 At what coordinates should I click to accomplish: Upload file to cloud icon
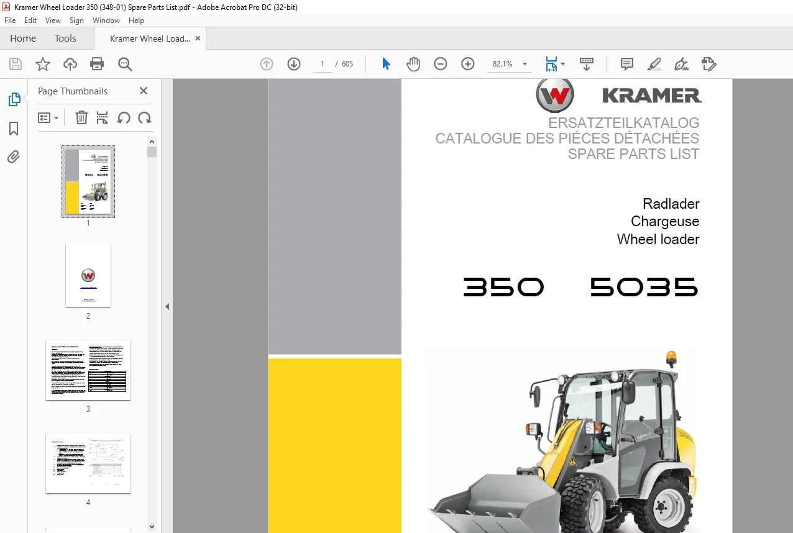pyautogui.click(x=70, y=64)
